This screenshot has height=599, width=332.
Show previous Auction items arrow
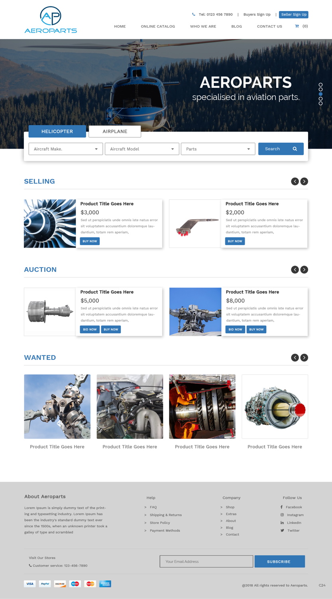click(x=295, y=270)
